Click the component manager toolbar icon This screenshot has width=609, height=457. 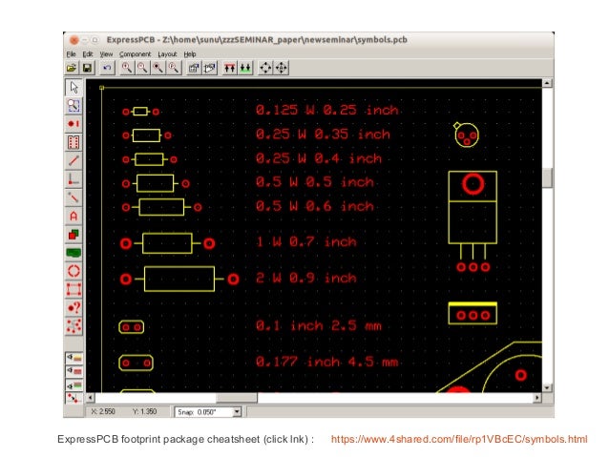210,68
